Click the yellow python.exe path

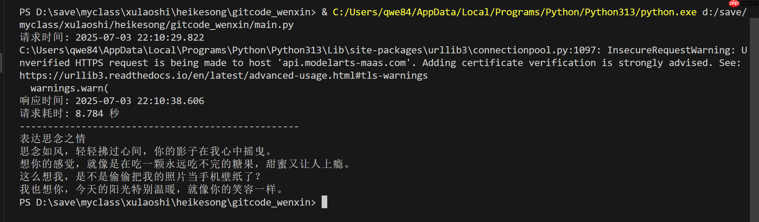tap(514, 12)
